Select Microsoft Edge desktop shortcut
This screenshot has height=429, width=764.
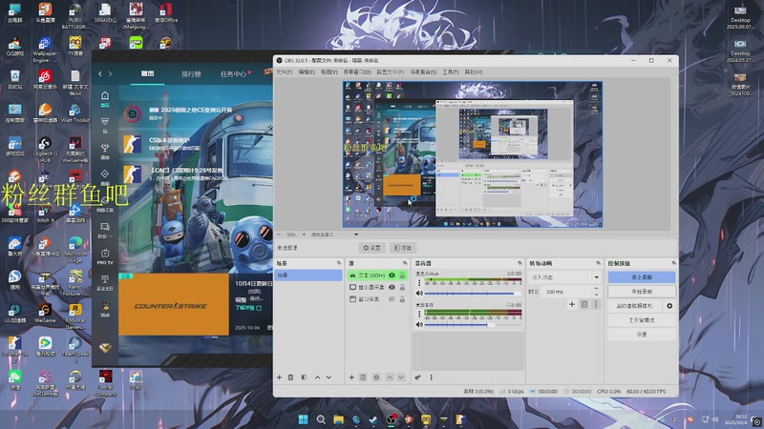75,246
